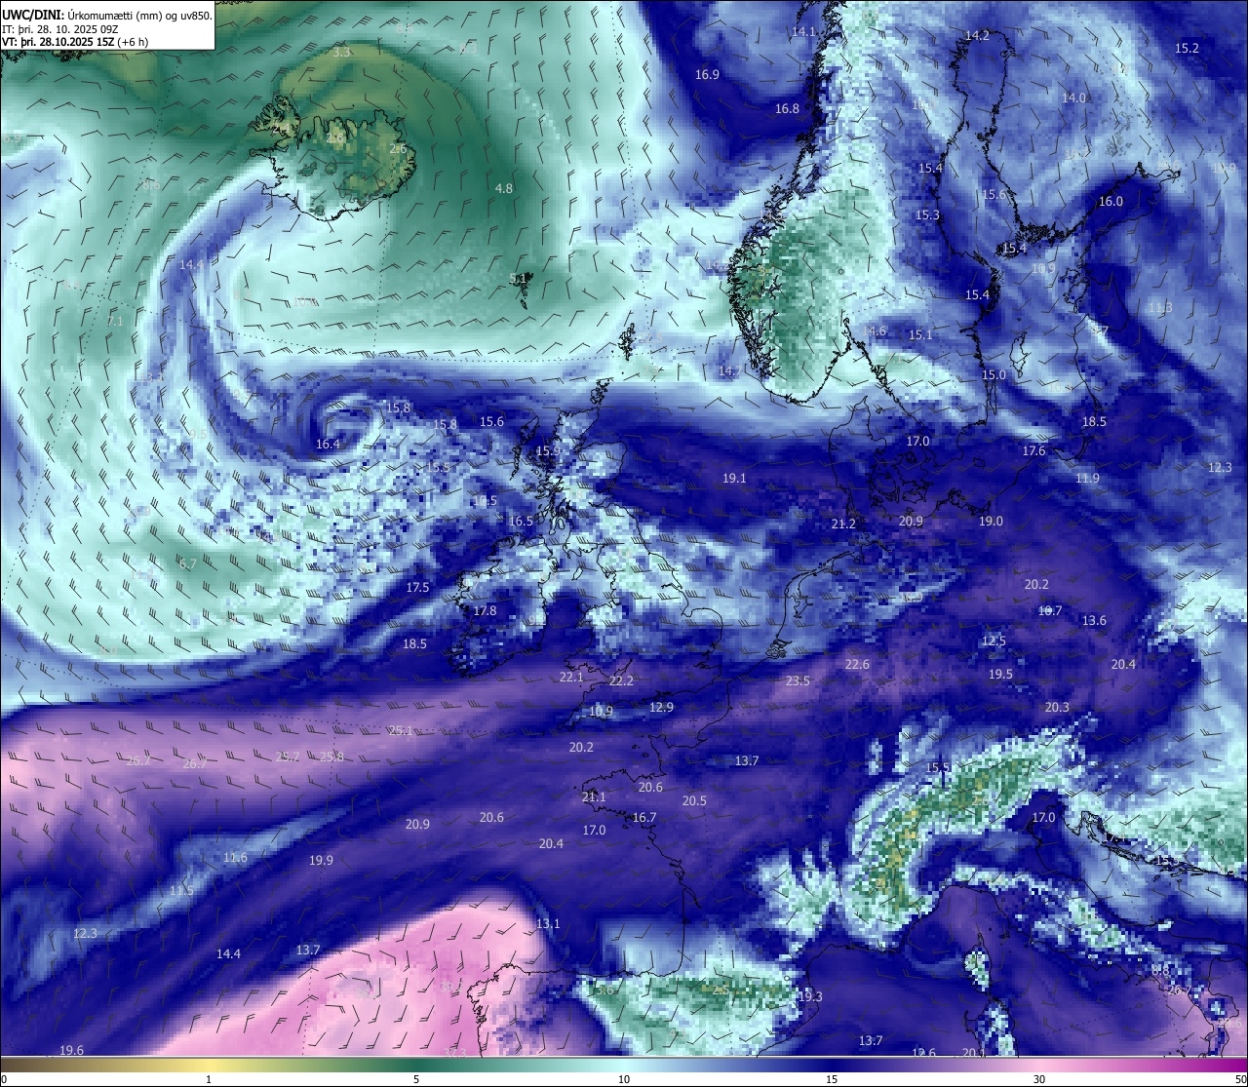Click the 15.9 value over Scotland
The width and height of the screenshot is (1248, 1087).
coord(549,451)
